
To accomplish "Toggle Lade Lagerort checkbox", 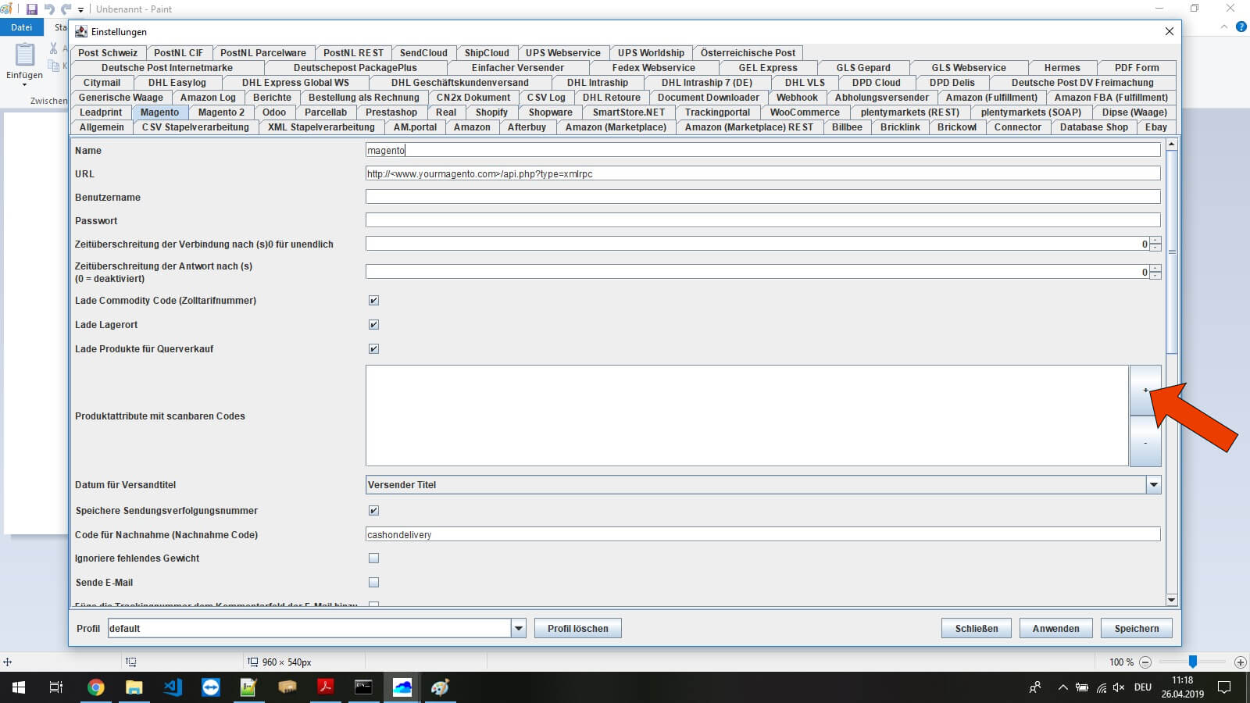I will (373, 325).
